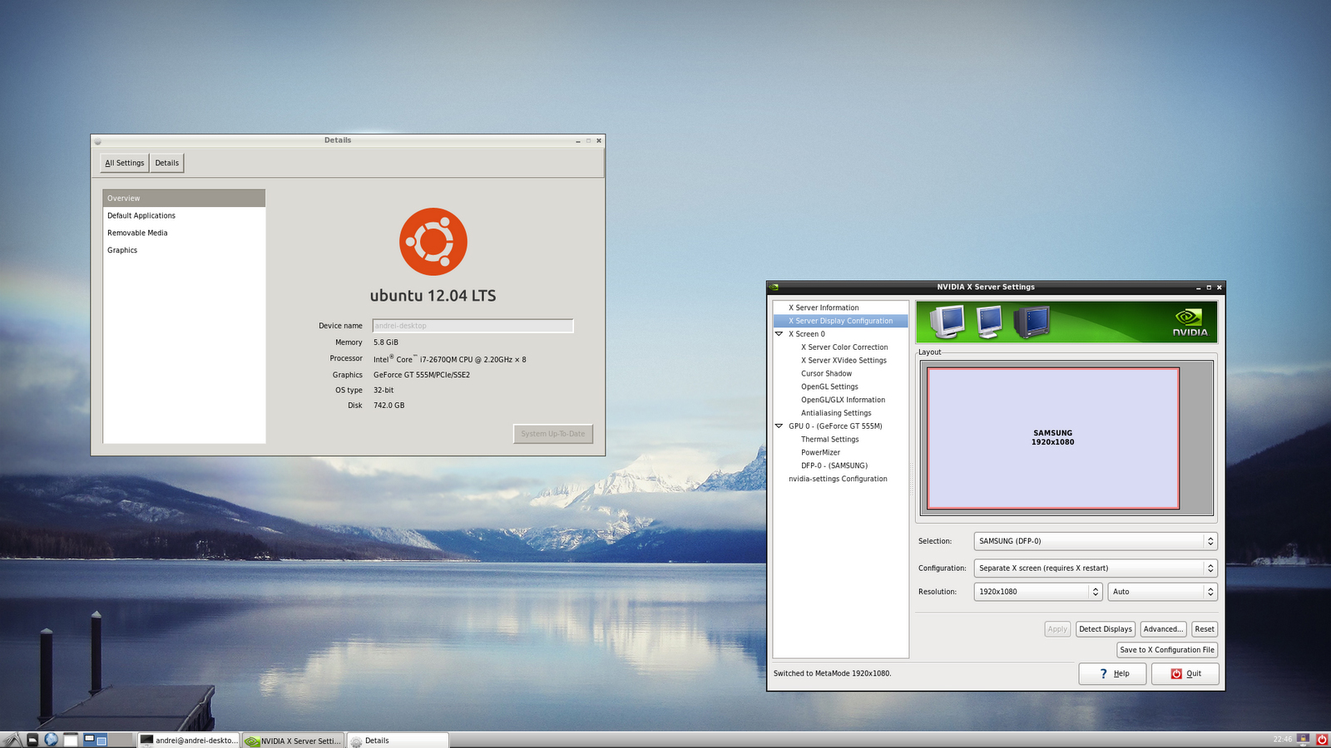Click the Ubuntu logo in Details window
Image resolution: width=1331 pixels, height=748 pixels.
433,242
